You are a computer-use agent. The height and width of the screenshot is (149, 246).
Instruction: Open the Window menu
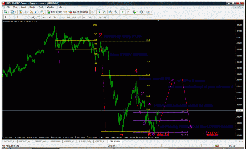coord(50,7)
